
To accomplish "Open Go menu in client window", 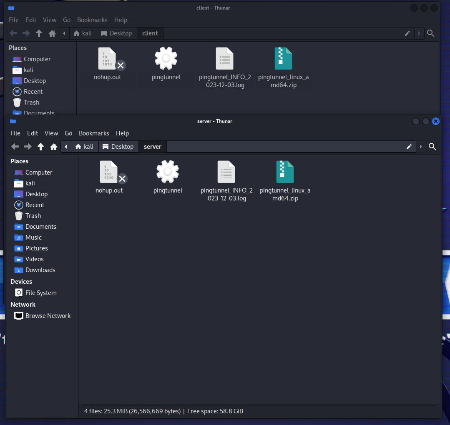I will 67,20.
